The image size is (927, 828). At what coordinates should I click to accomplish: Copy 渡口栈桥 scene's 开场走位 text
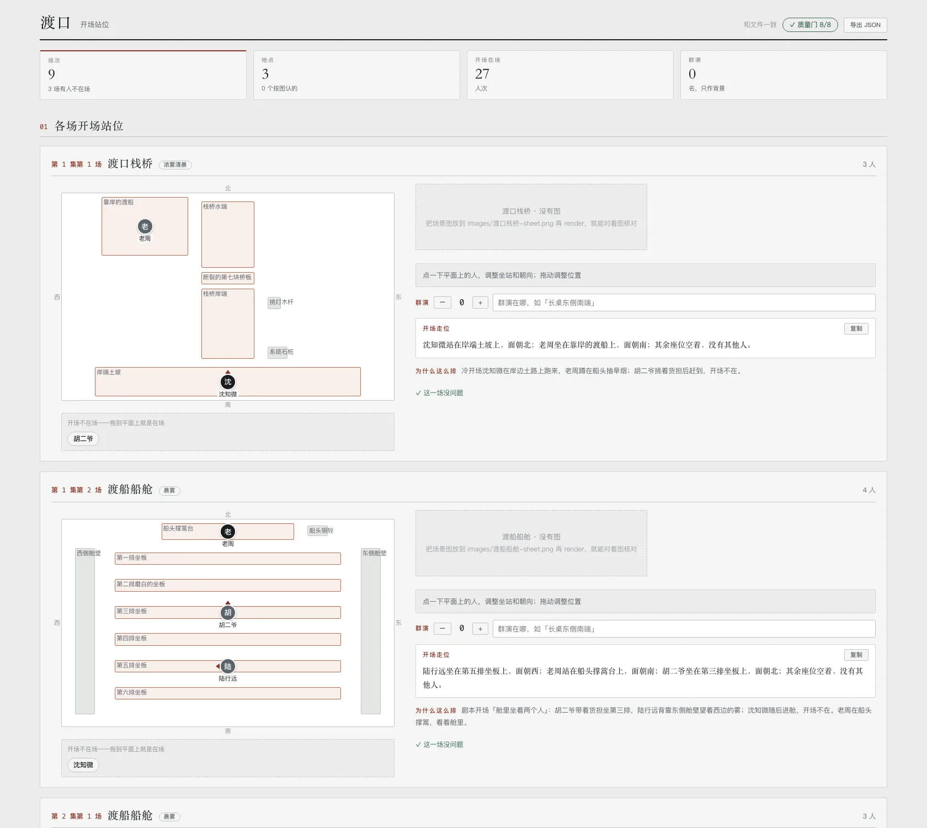[856, 328]
